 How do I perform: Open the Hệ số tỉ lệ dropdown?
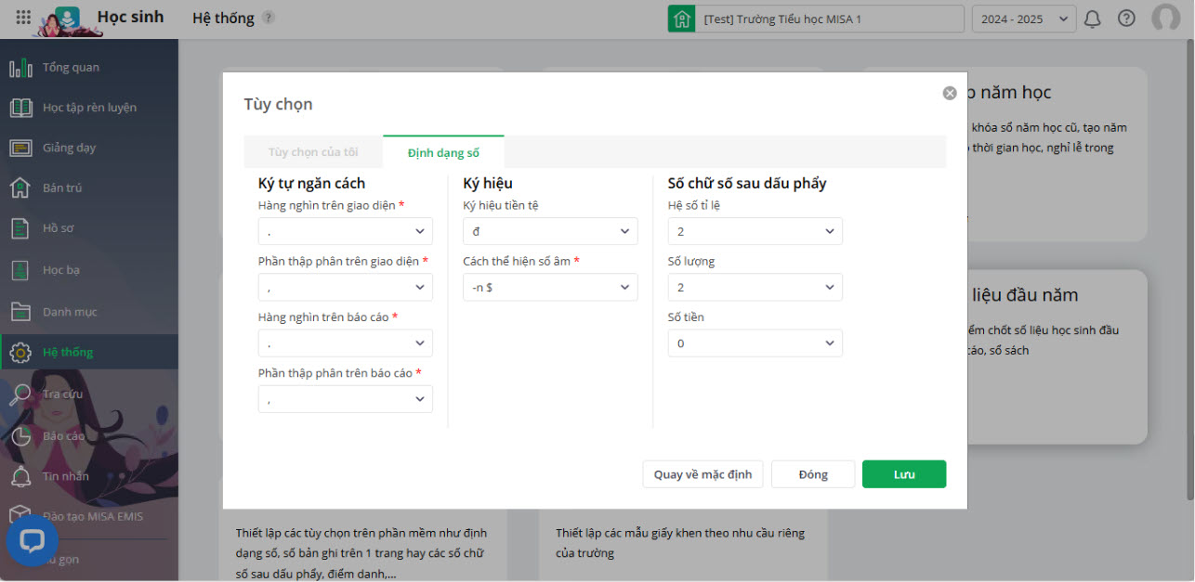[x=755, y=231]
